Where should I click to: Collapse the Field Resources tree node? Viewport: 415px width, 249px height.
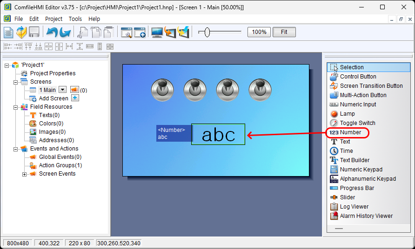(x=16, y=107)
